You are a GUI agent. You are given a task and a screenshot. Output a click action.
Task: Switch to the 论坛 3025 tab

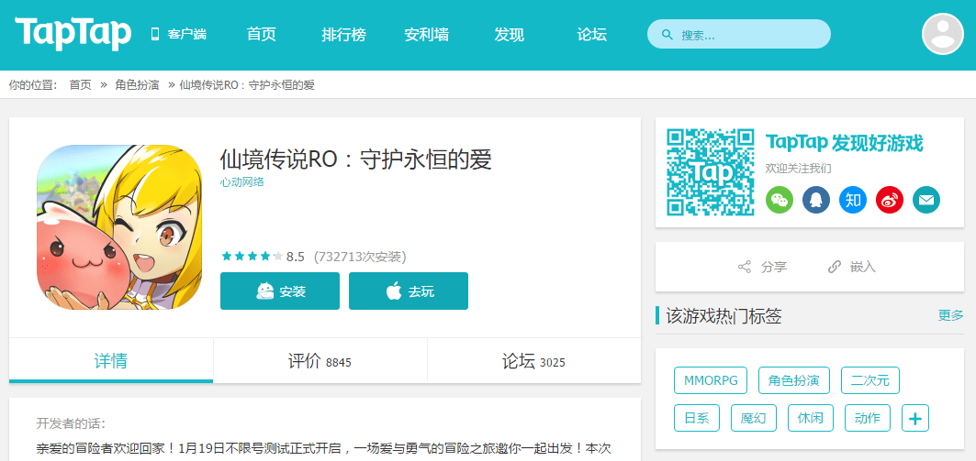pyautogui.click(x=534, y=361)
